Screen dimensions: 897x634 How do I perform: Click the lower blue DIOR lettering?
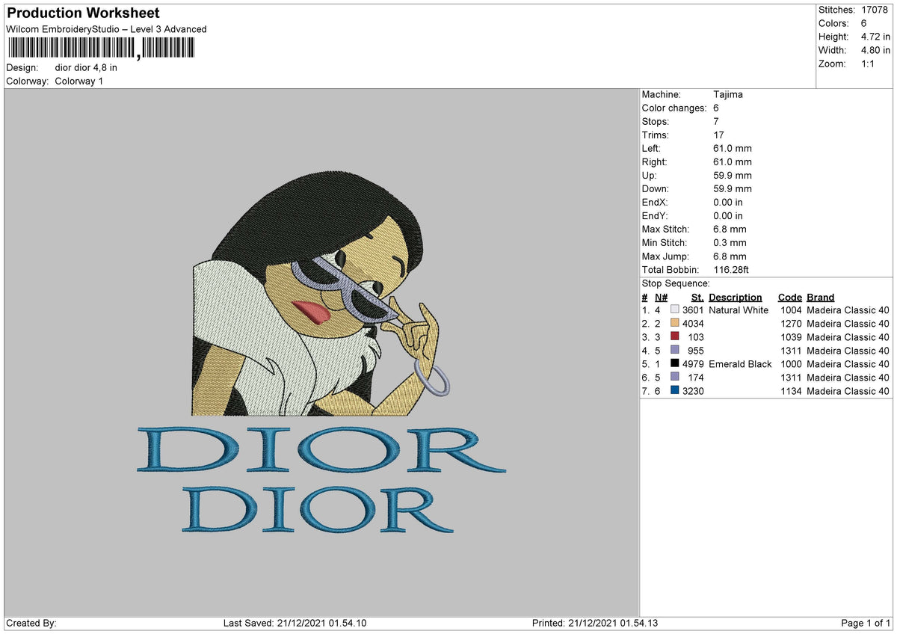[318, 509]
